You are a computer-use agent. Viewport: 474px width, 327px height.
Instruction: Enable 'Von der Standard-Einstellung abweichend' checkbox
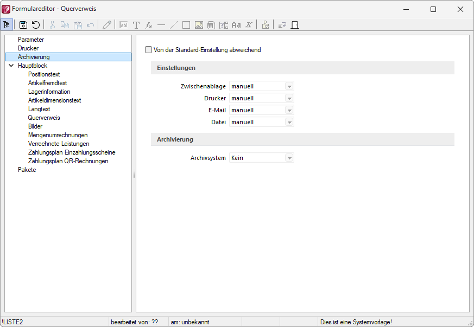(149, 50)
